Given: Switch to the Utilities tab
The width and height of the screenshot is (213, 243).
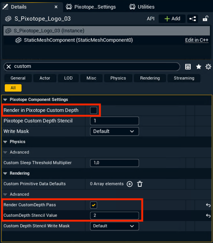Looking at the screenshot, I should coord(142,7).
